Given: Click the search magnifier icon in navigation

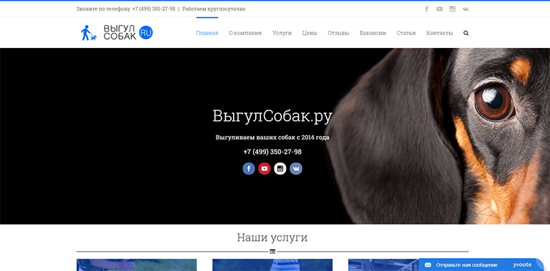Looking at the screenshot, I should (466, 33).
